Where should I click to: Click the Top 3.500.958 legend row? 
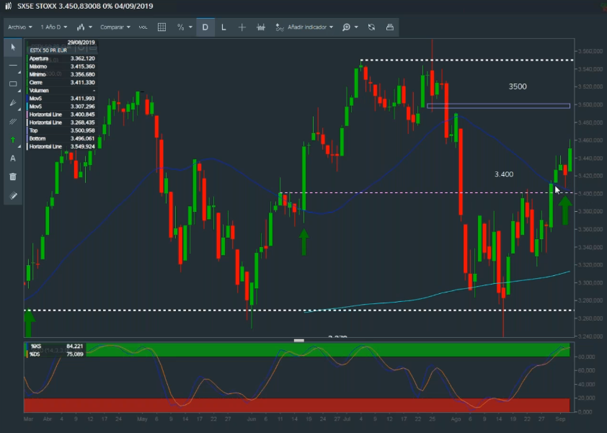[61, 130]
